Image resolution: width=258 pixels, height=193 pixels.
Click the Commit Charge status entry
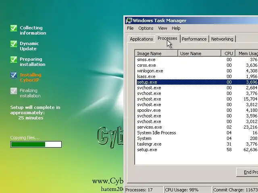[235, 190]
